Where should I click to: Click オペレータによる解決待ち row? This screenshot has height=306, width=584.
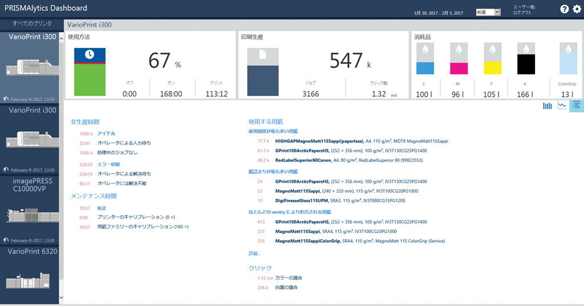(x=115, y=174)
